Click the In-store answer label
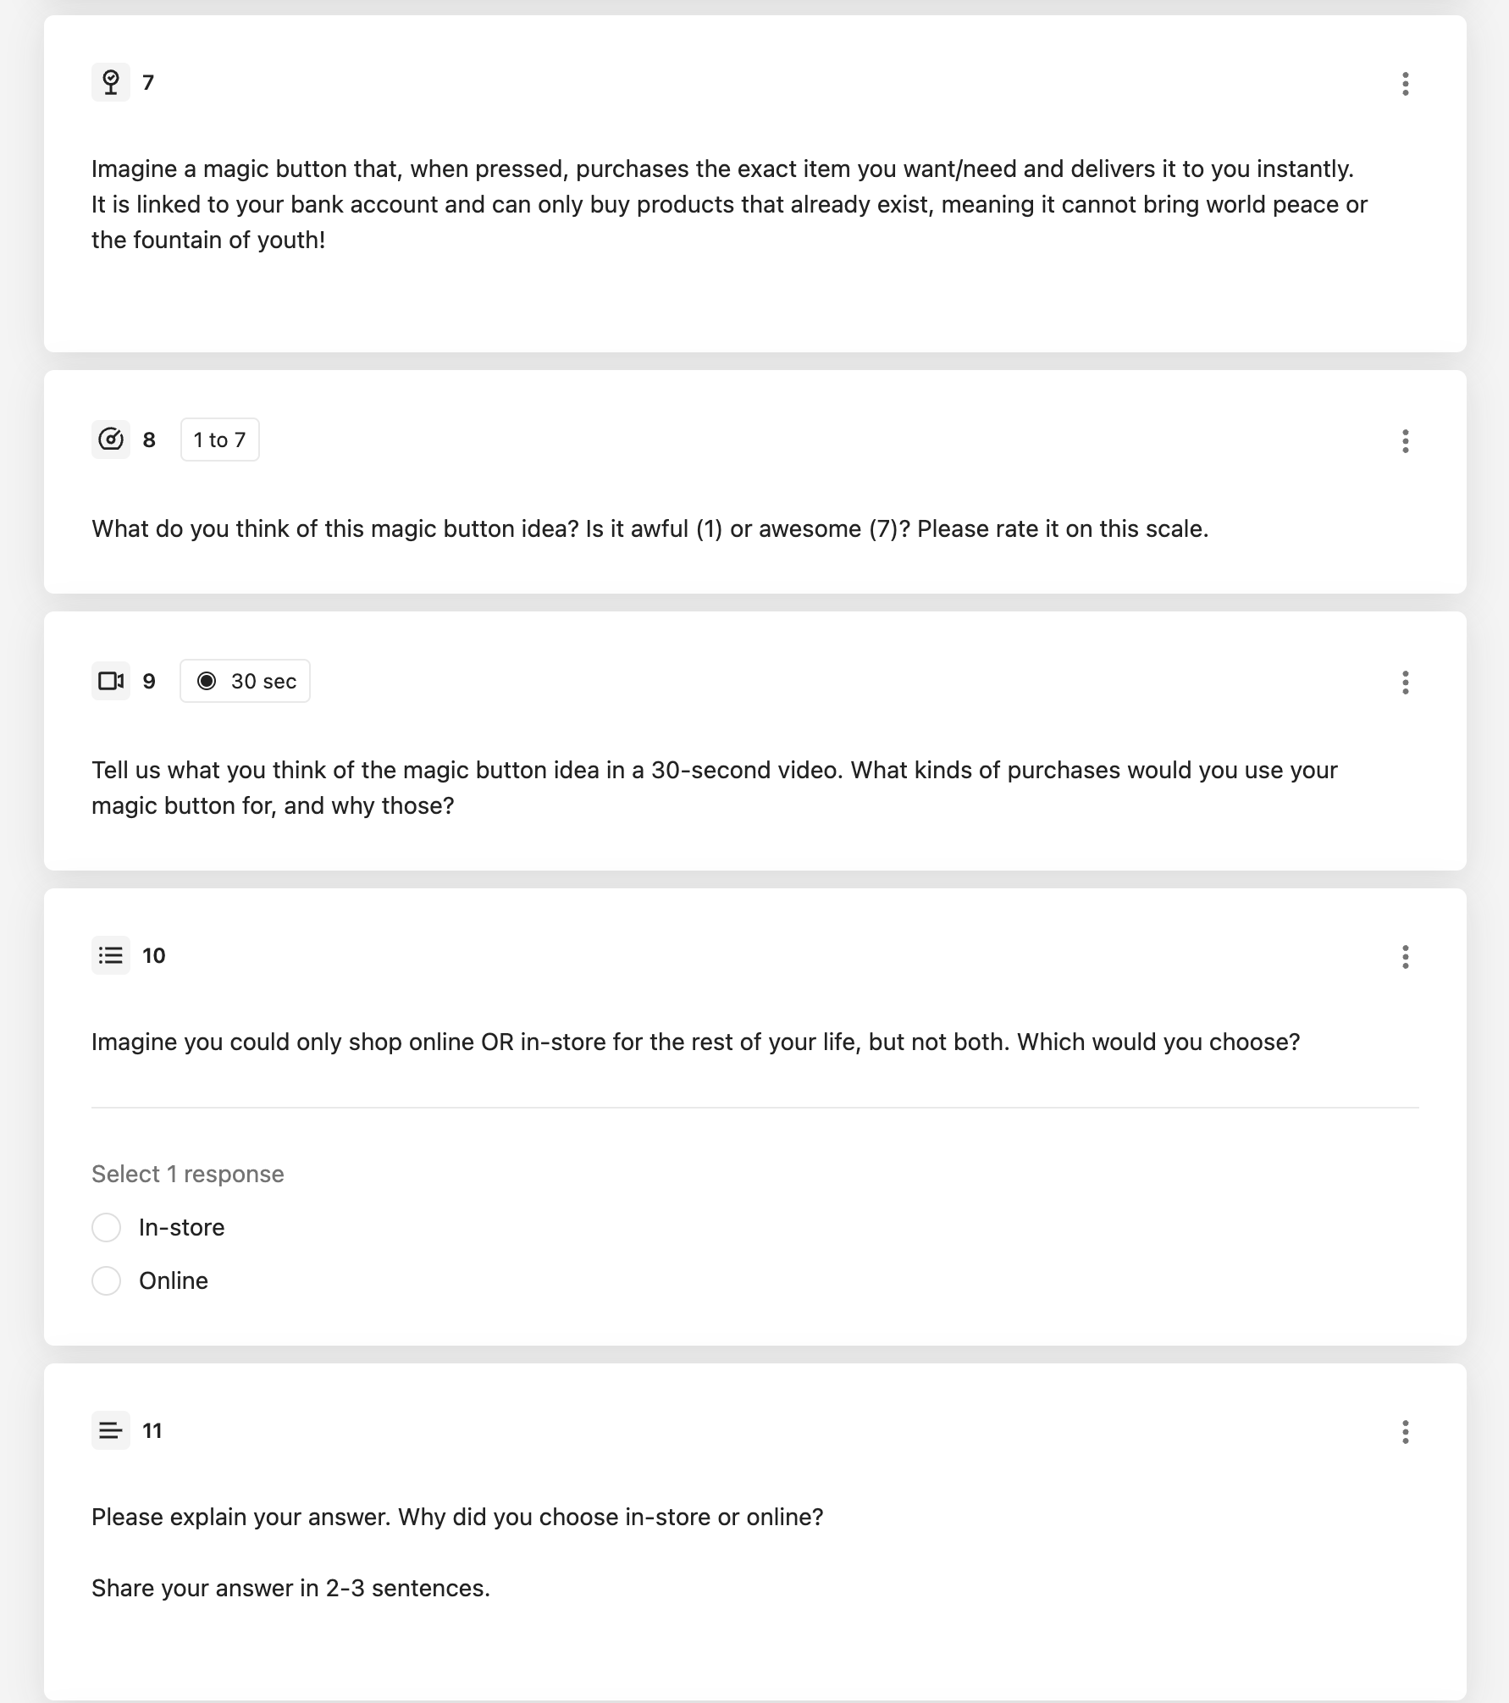The image size is (1509, 1703). (x=182, y=1227)
